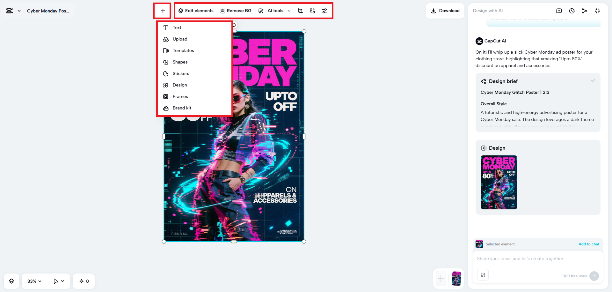Open the Layers panel icon bottom left
Viewport: 612px width, 292px height.
[11, 281]
